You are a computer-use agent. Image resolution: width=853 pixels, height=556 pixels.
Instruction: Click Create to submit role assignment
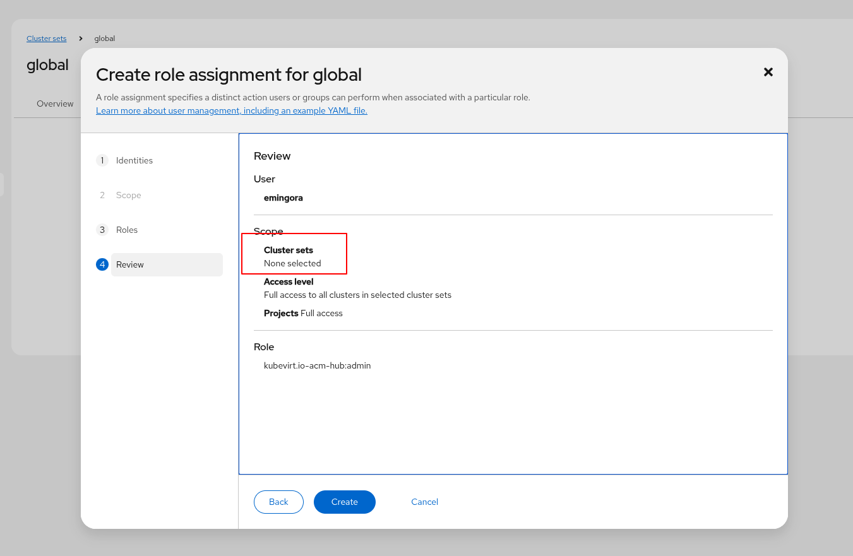pyautogui.click(x=345, y=502)
